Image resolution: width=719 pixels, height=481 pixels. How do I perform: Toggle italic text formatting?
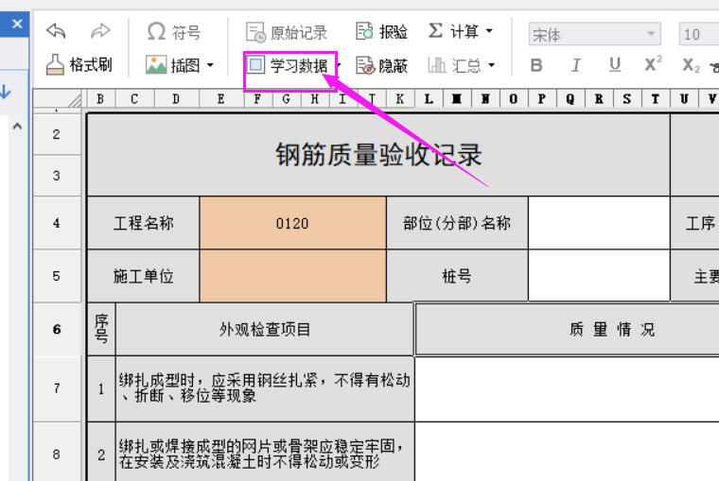point(575,65)
